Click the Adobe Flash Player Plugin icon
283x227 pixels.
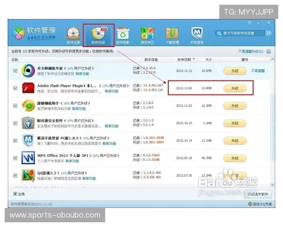(27, 88)
